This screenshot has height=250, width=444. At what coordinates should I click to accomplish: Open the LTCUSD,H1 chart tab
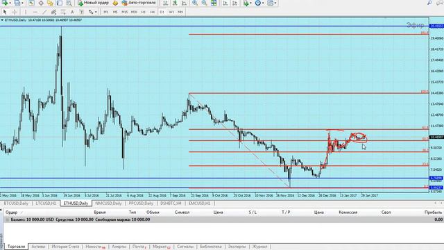(46, 203)
